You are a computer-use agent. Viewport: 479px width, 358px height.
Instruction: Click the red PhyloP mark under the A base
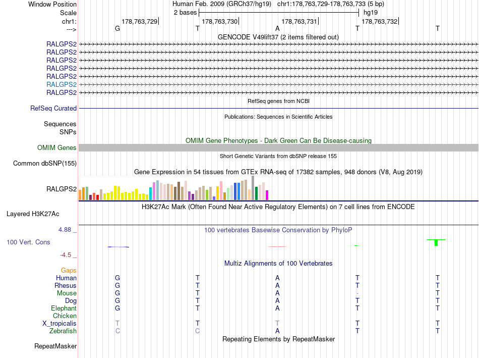point(277,246)
